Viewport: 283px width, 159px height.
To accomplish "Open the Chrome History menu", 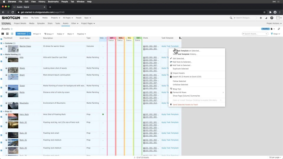I will [x=42, y=2].
